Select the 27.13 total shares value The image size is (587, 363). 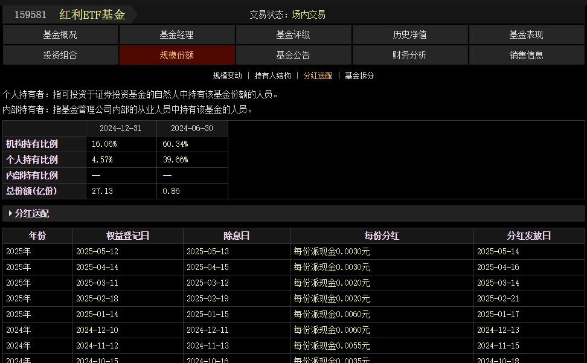[x=102, y=191]
